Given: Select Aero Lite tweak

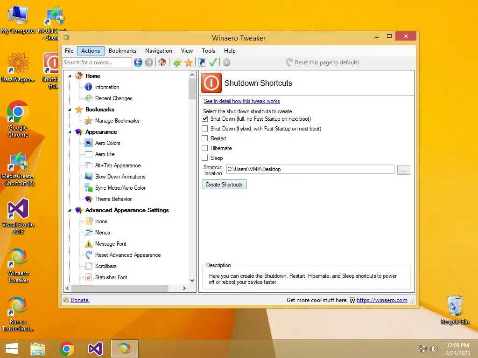Looking at the screenshot, I should coord(105,154).
